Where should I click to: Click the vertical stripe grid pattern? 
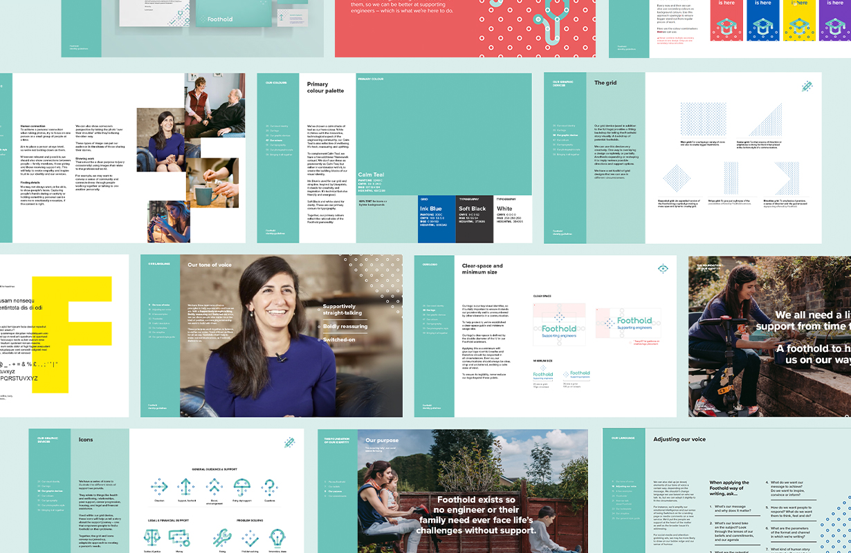coord(731,178)
